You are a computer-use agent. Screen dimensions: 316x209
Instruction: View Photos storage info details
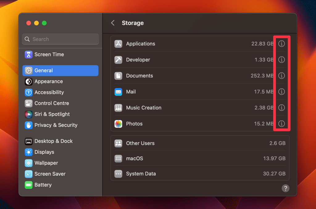click(281, 124)
